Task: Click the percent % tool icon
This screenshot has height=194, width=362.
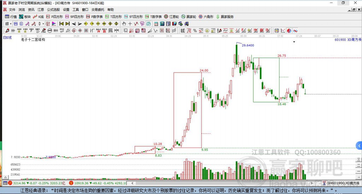Action: pyautogui.click(x=195, y=31)
